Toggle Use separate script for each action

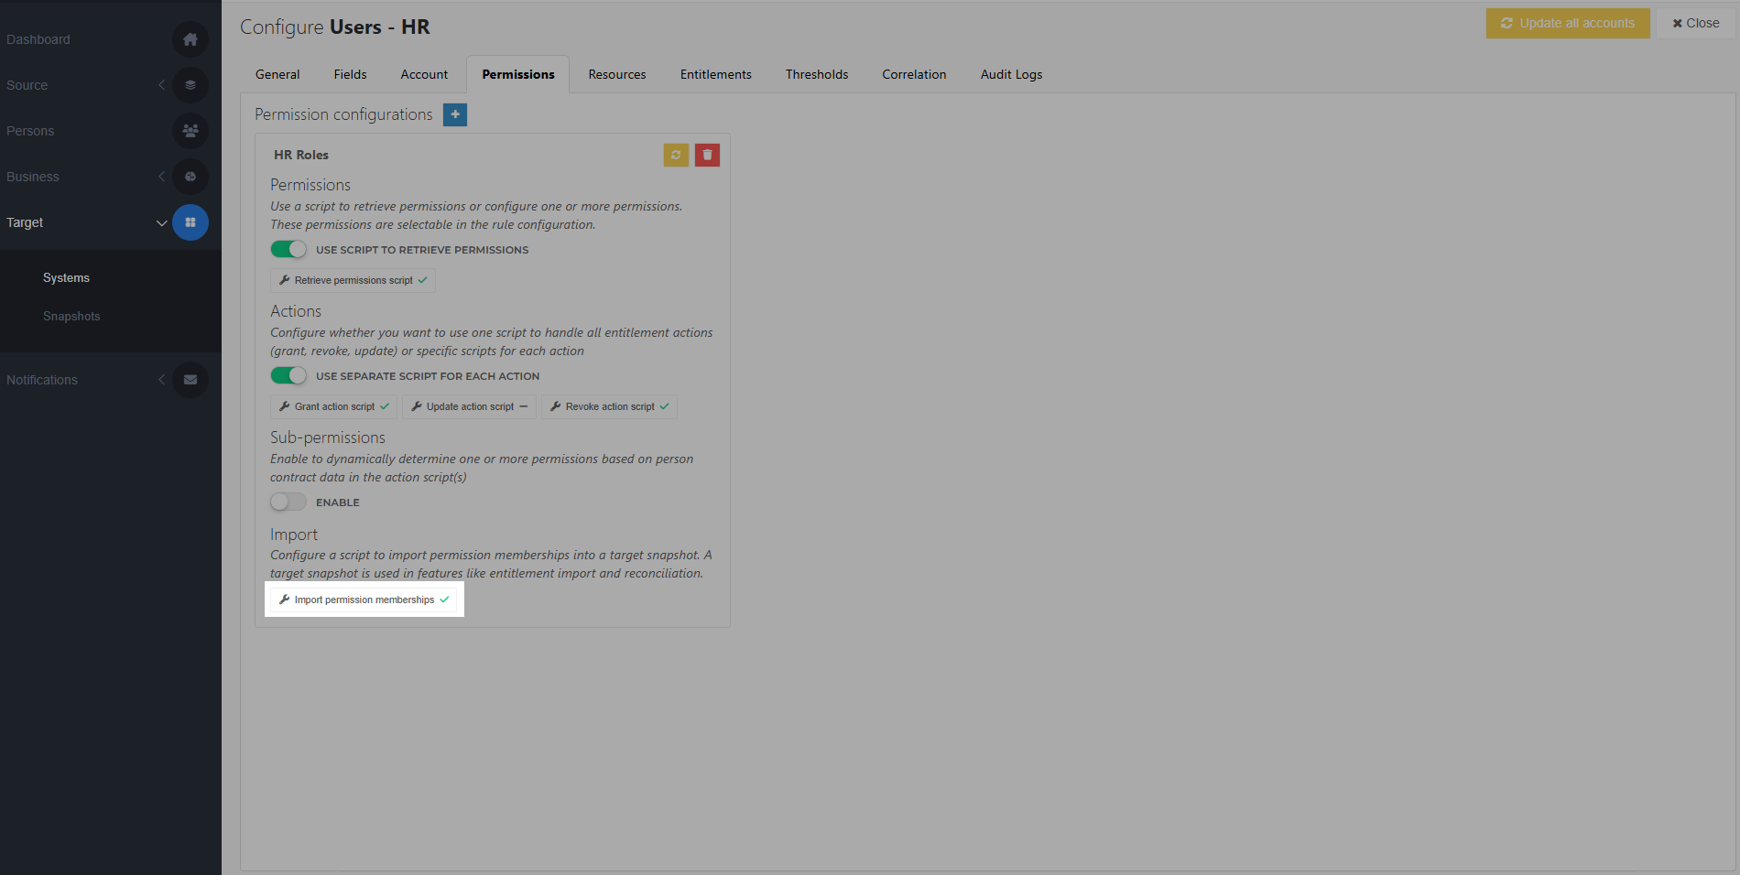(x=288, y=375)
